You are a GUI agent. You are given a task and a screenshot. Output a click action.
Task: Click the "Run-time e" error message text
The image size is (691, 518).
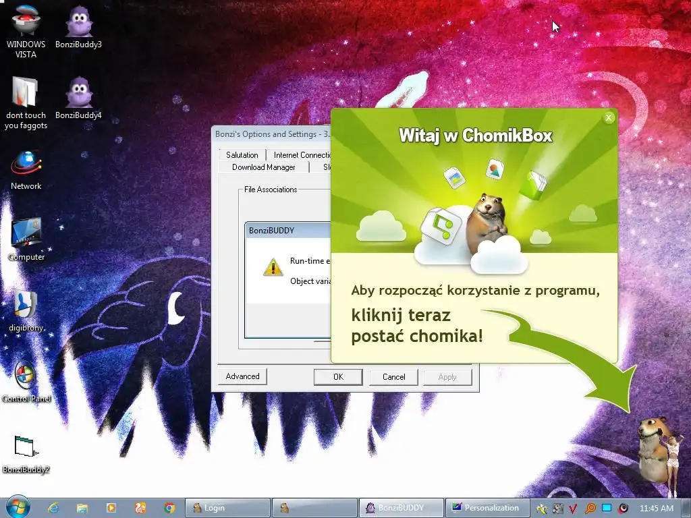310,261
